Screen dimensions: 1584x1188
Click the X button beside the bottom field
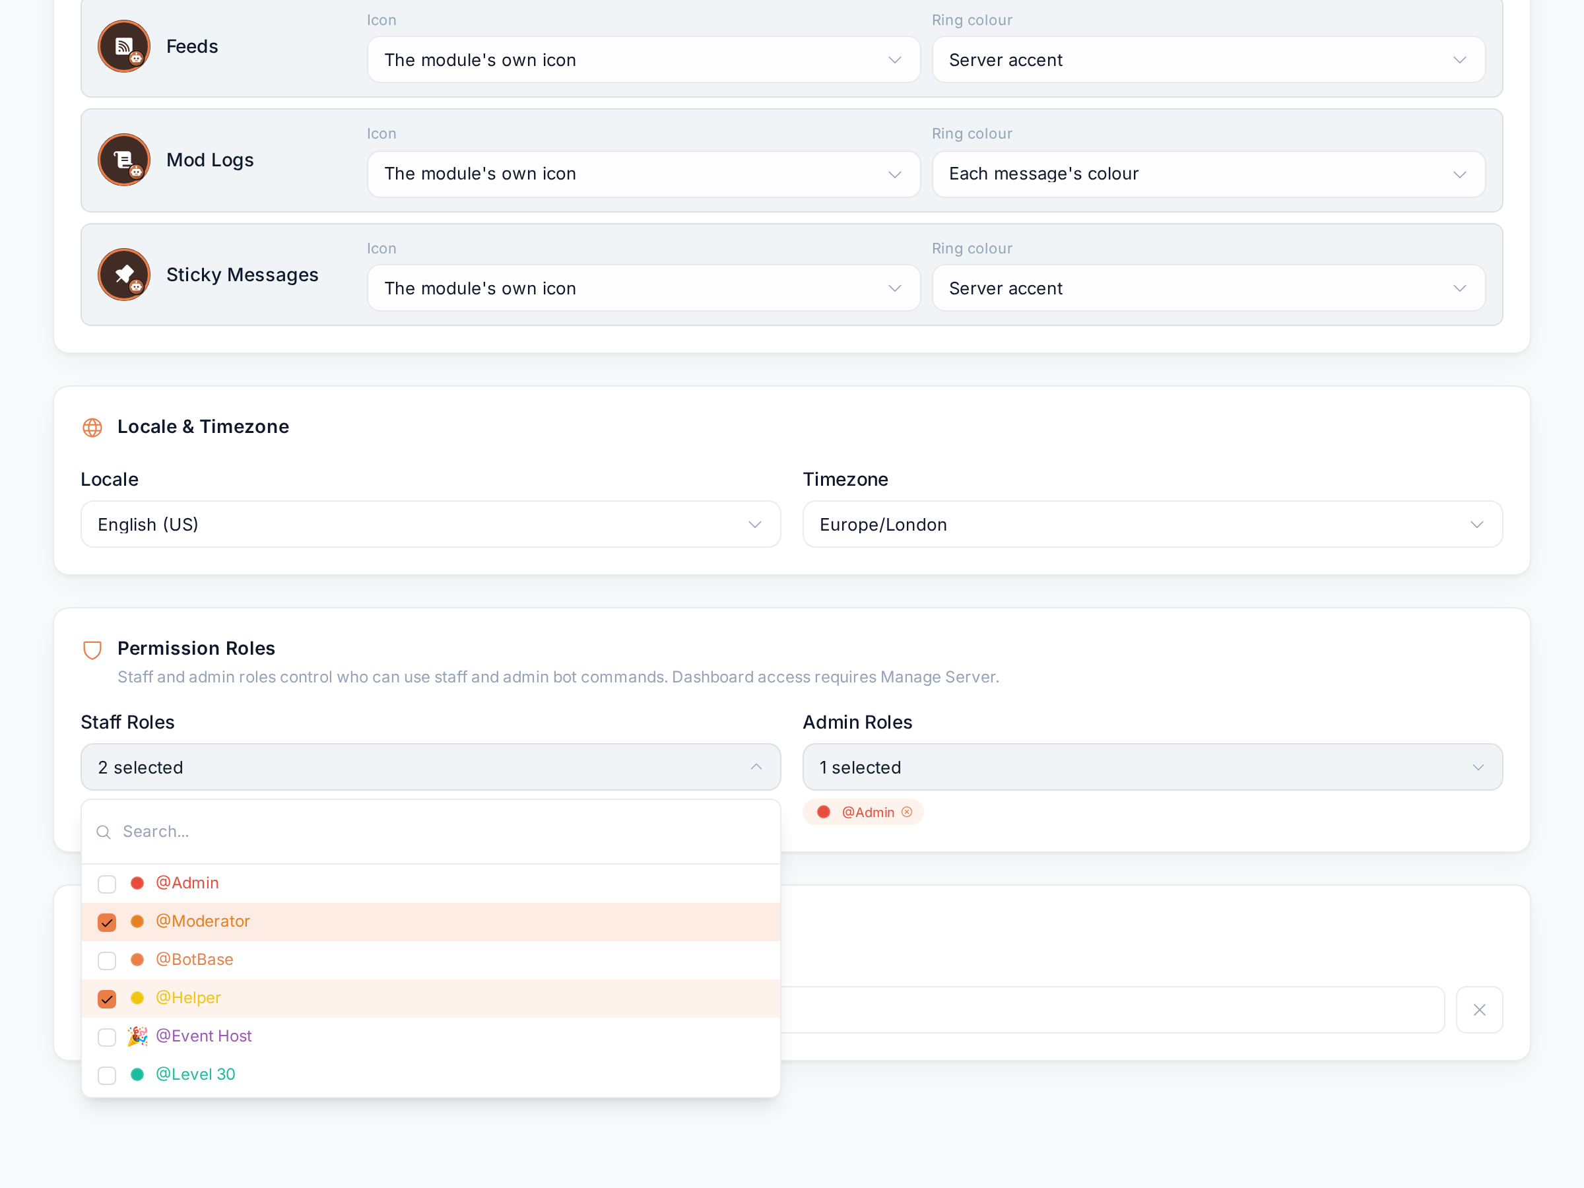1480,1010
